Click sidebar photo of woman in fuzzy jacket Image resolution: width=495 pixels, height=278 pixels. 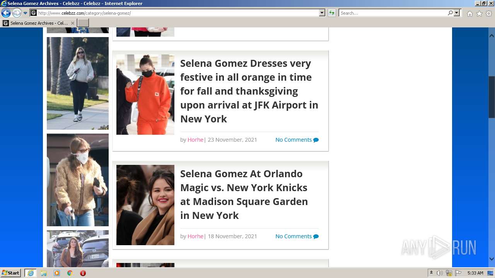coord(78,180)
